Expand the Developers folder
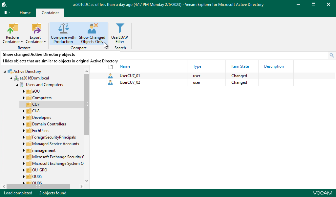The image size is (336, 197). pos(24,118)
